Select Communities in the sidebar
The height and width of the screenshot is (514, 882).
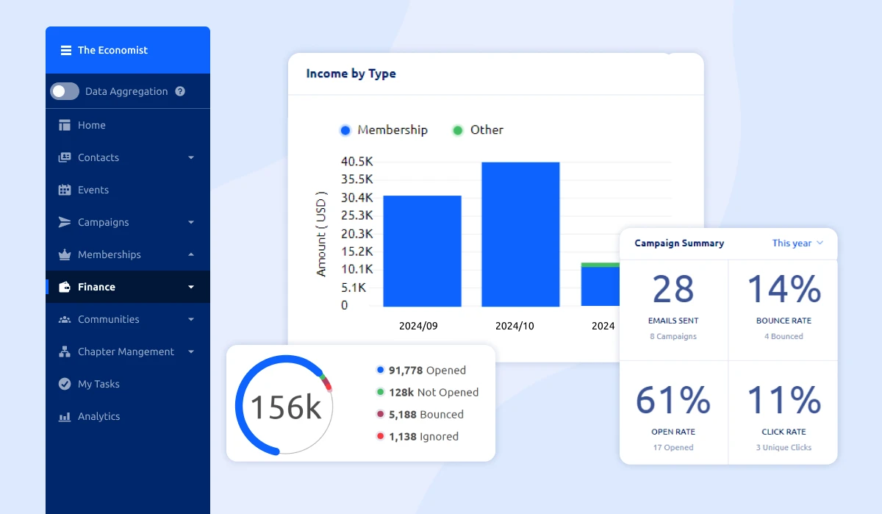click(x=108, y=319)
